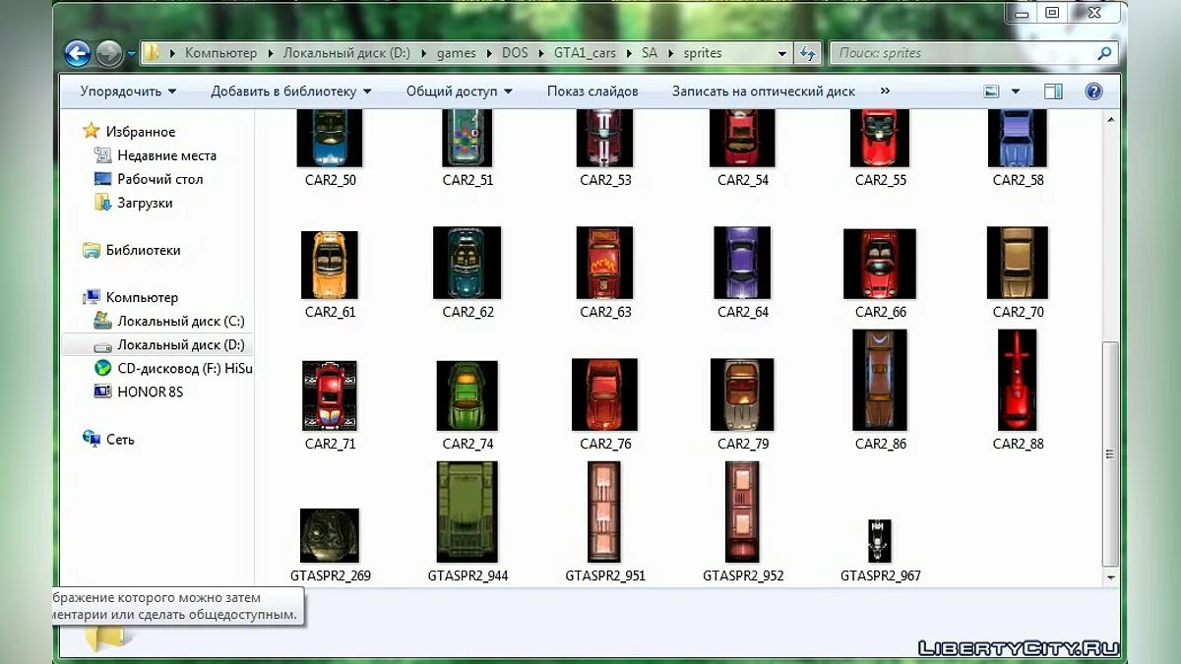
Task: Click Записать на оптический диск
Action: pos(763,91)
